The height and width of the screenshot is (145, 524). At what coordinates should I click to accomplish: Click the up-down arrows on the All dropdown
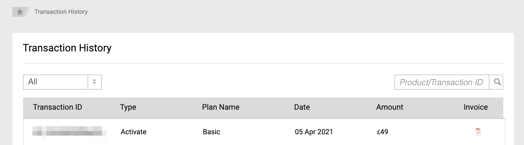pos(94,82)
